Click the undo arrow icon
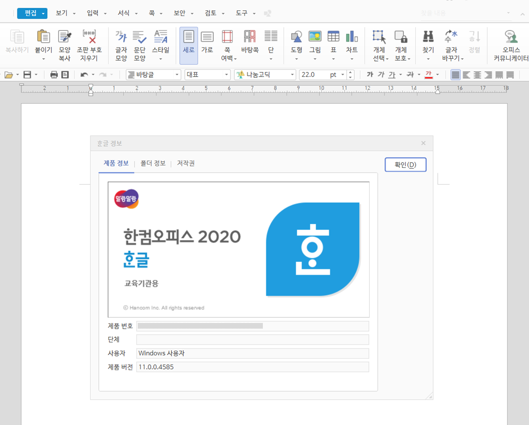 84,75
